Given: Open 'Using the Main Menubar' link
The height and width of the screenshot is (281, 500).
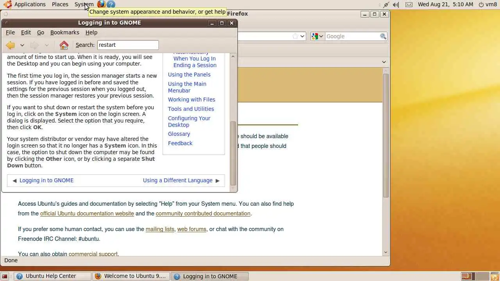Looking at the screenshot, I should coord(187,87).
